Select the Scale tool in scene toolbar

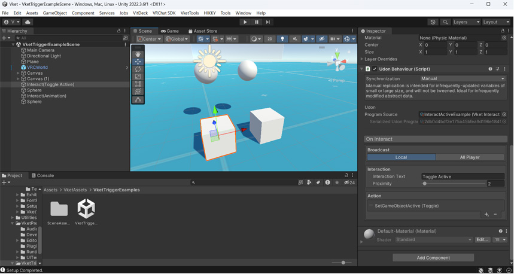(138, 77)
